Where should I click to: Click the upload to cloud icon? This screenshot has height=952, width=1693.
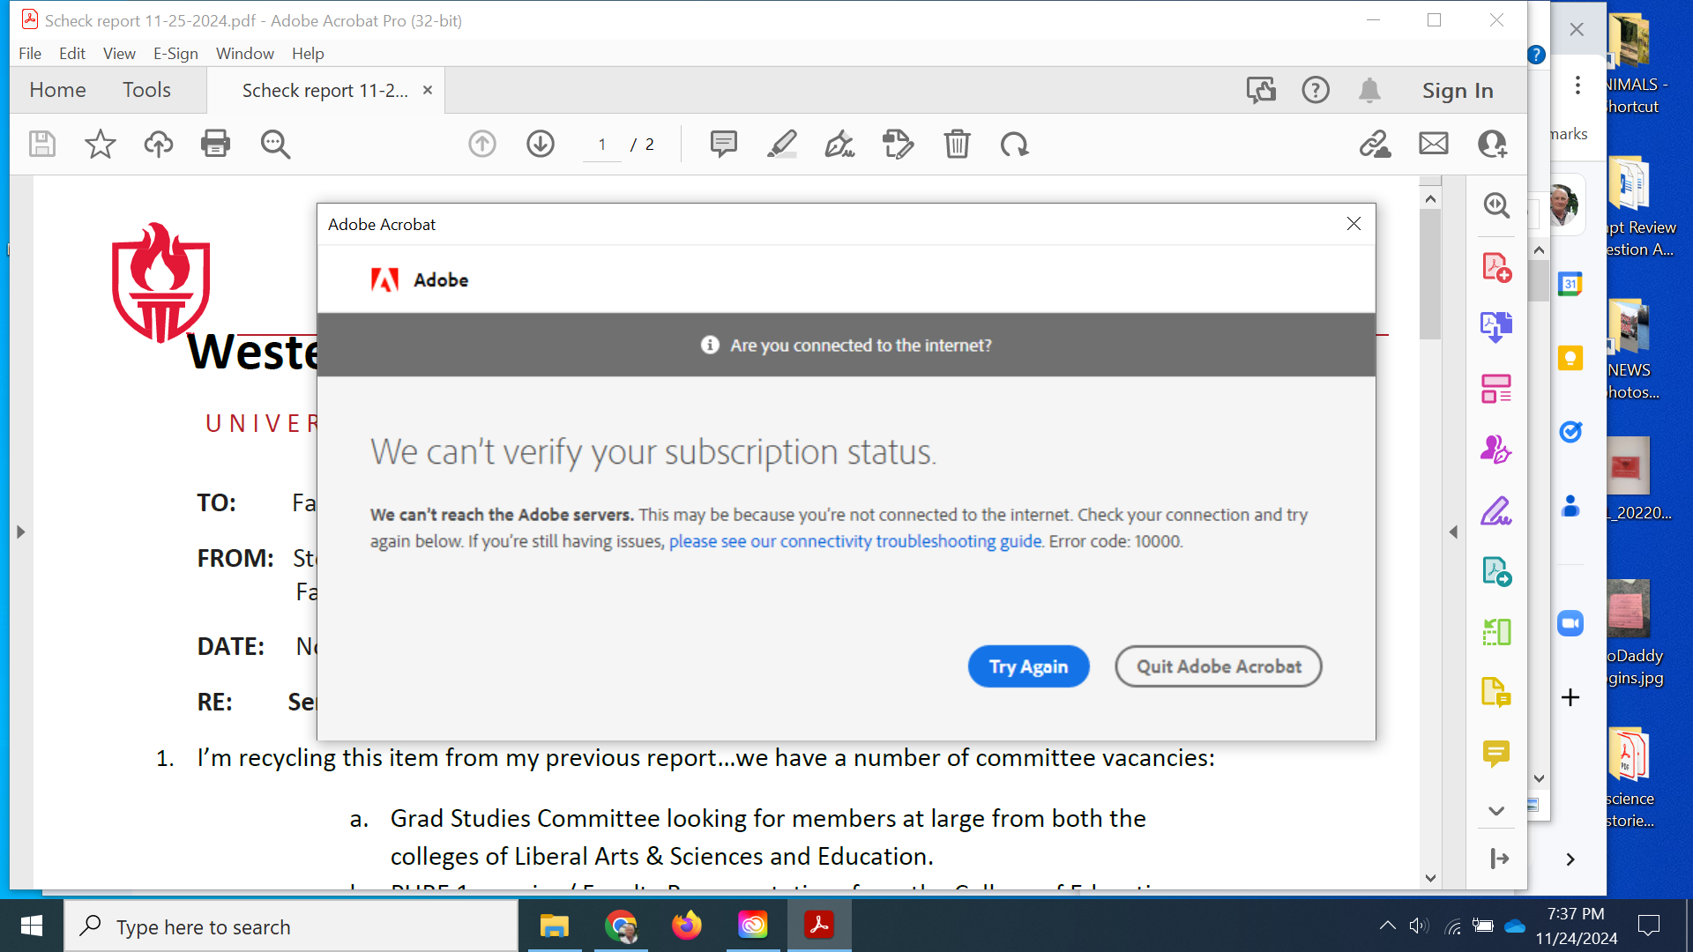(159, 144)
